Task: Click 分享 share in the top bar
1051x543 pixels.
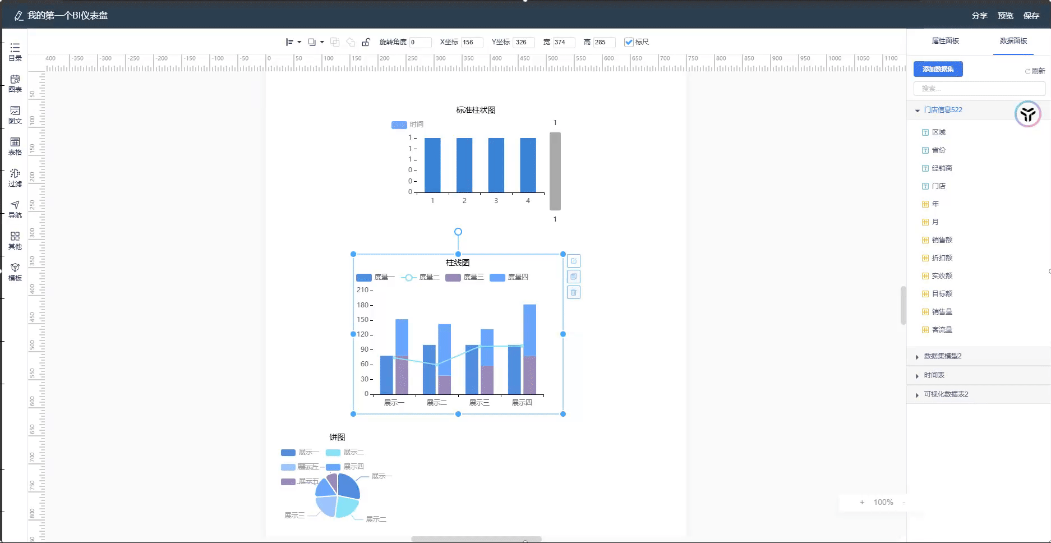Action: point(980,16)
